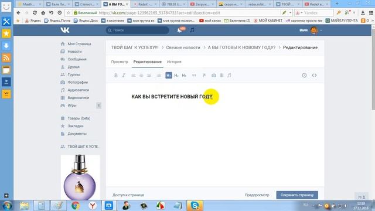Image resolution: width=375 pixels, height=211 pixels.
Task: Reopen last closed tab with undo arrow
Action: (51, 13)
